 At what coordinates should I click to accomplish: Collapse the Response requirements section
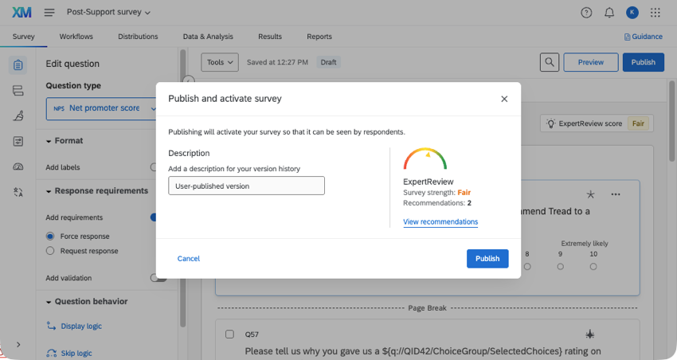[x=96, y=191]
